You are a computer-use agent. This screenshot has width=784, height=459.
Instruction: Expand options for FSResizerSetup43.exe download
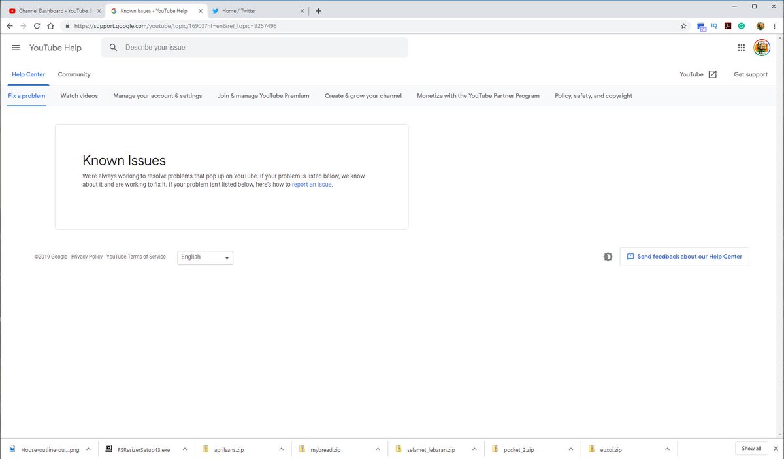tap(185, 449)
